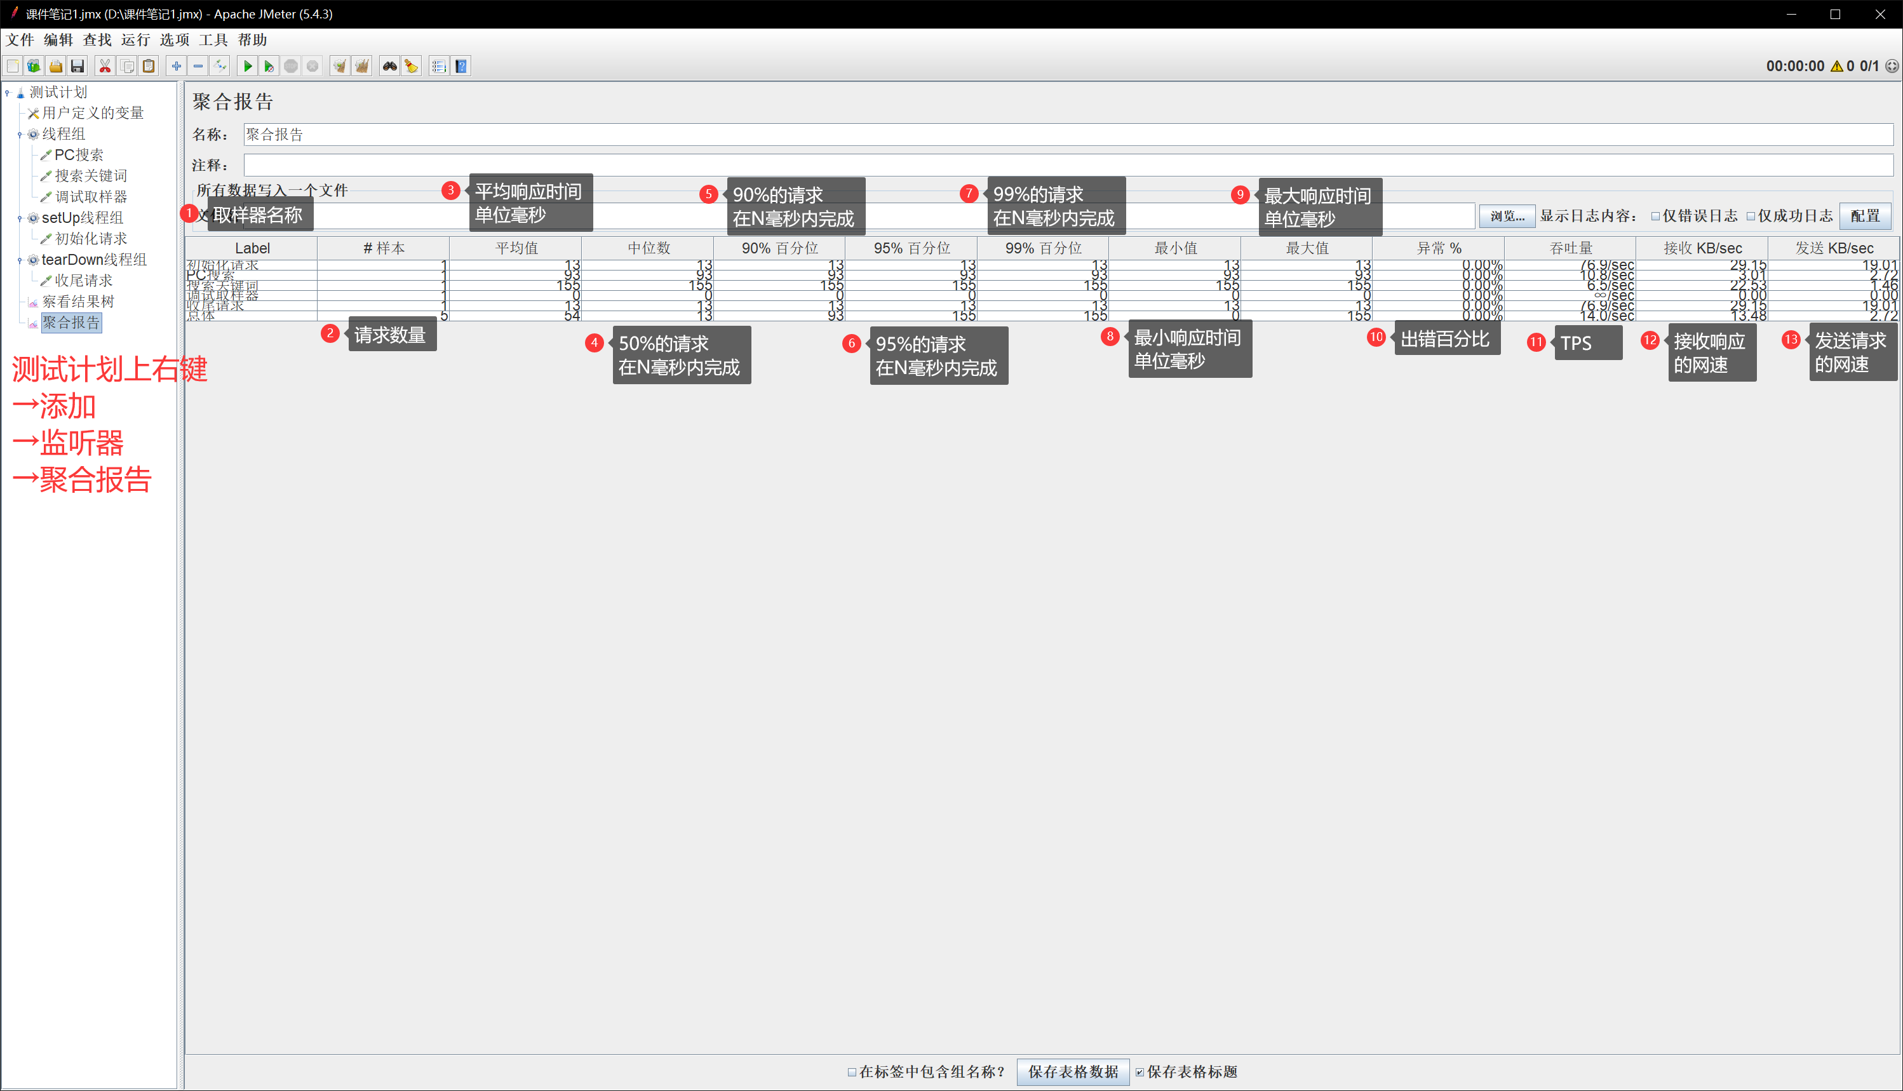Select 察看结果树 in the tree
This screenshot has height=1091, width=1903.
78,302
